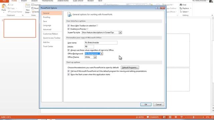Switch to Slide Sorter view icon
Image resolution: width=214 pixels, height=120 pixels.
tap(170, 117)
